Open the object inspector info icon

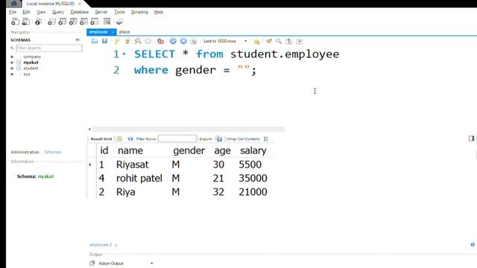click(x=38, y=22)
